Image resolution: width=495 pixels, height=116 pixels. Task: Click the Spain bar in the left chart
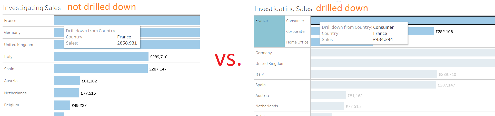click(x=101, y=69)
